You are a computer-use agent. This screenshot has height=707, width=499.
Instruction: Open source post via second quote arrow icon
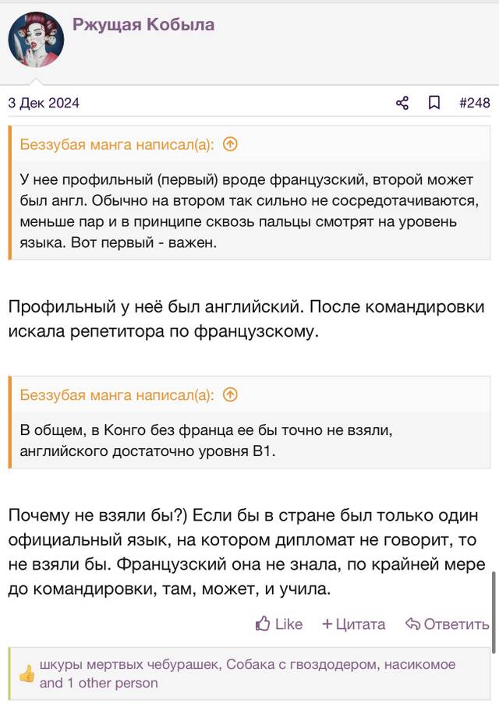pos(230,395)
